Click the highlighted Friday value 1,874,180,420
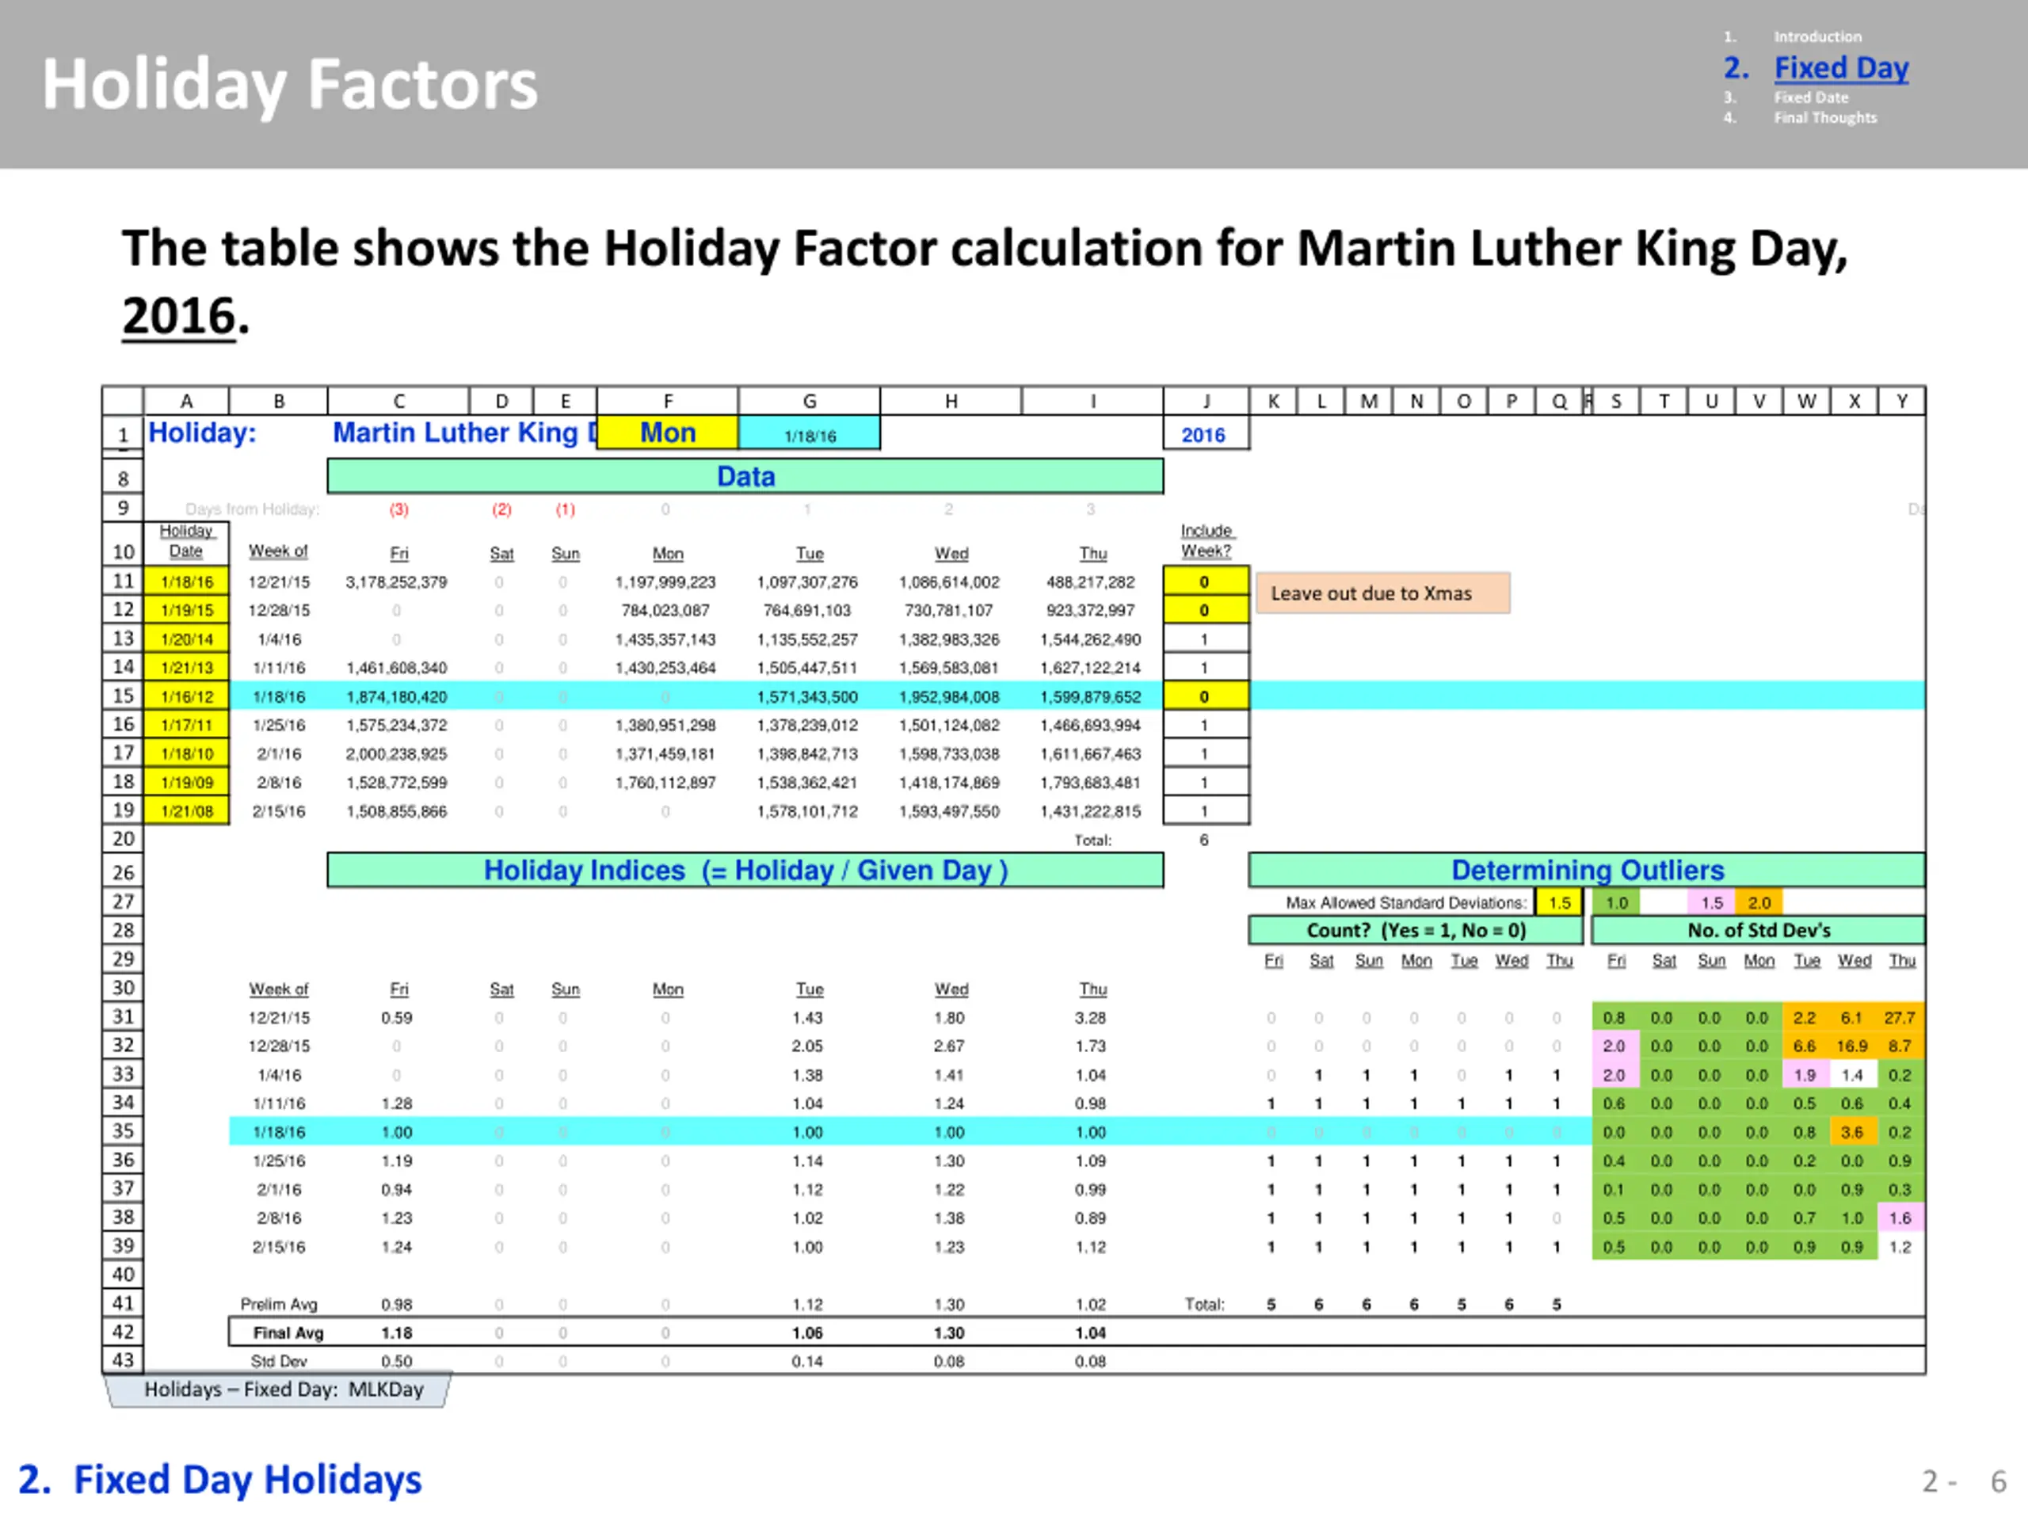Viewport: 2028px width, 1521px height. coord(396,697)
